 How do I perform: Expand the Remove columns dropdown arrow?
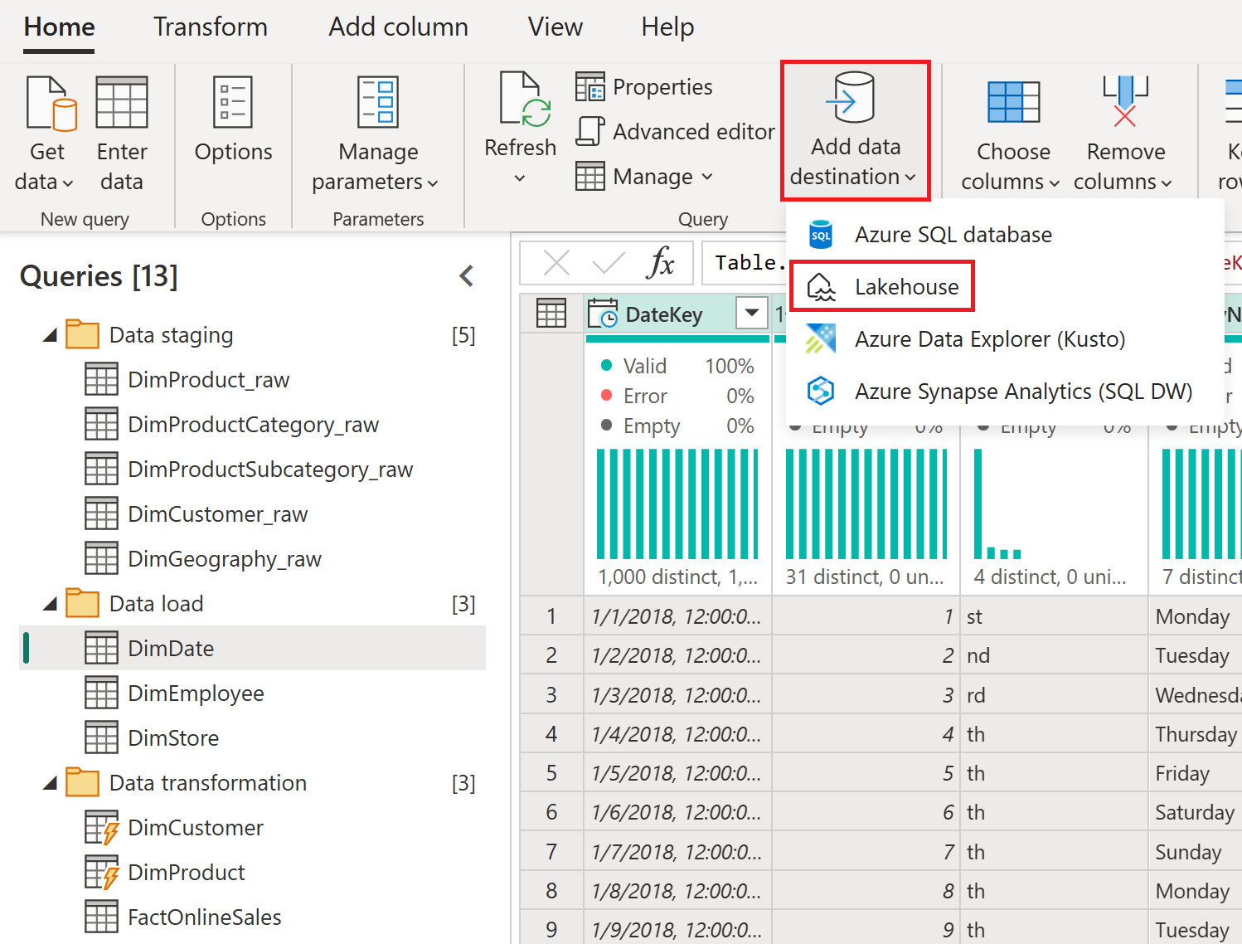tap(1167, 183)
